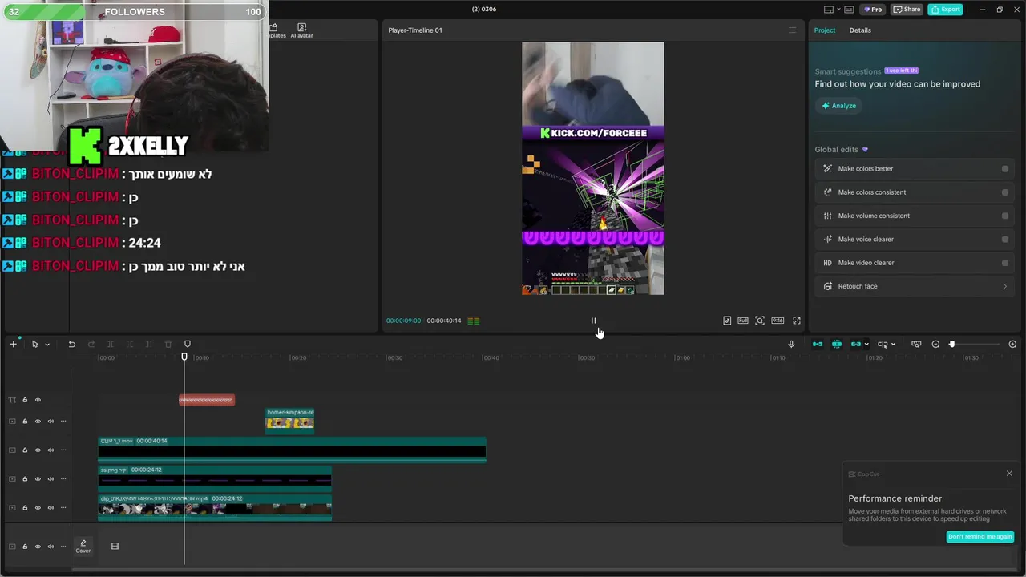
Task: Toggle auto snapping
Action: pos(837,344)
